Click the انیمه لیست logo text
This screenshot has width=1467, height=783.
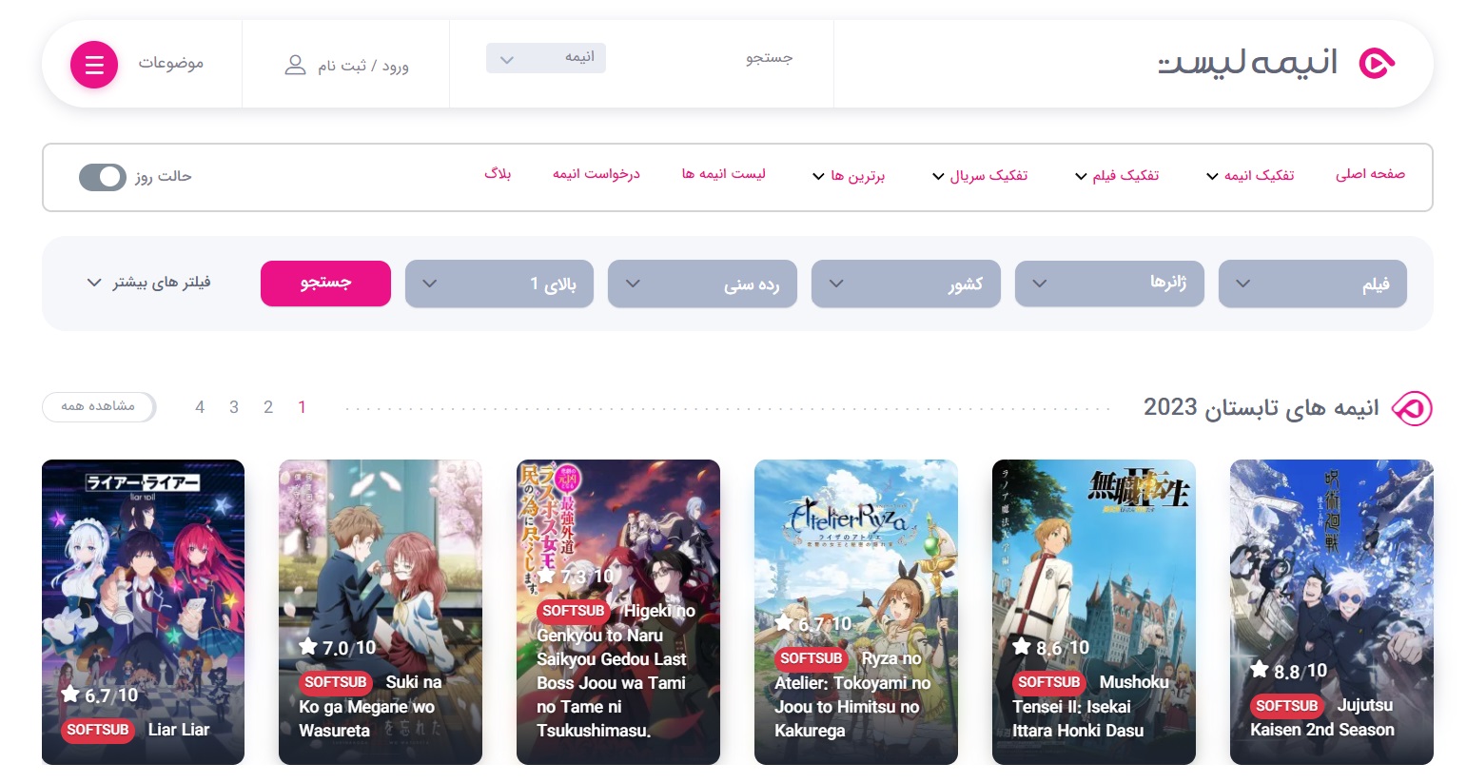coord(1247,64)
